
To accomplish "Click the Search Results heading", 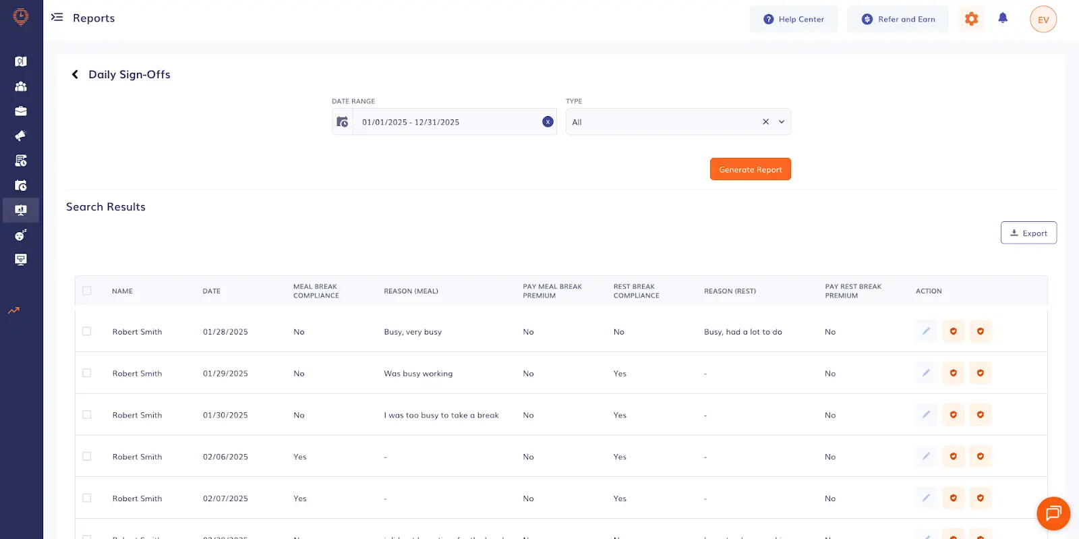I will pyautogui.click(x=106, y=207).
